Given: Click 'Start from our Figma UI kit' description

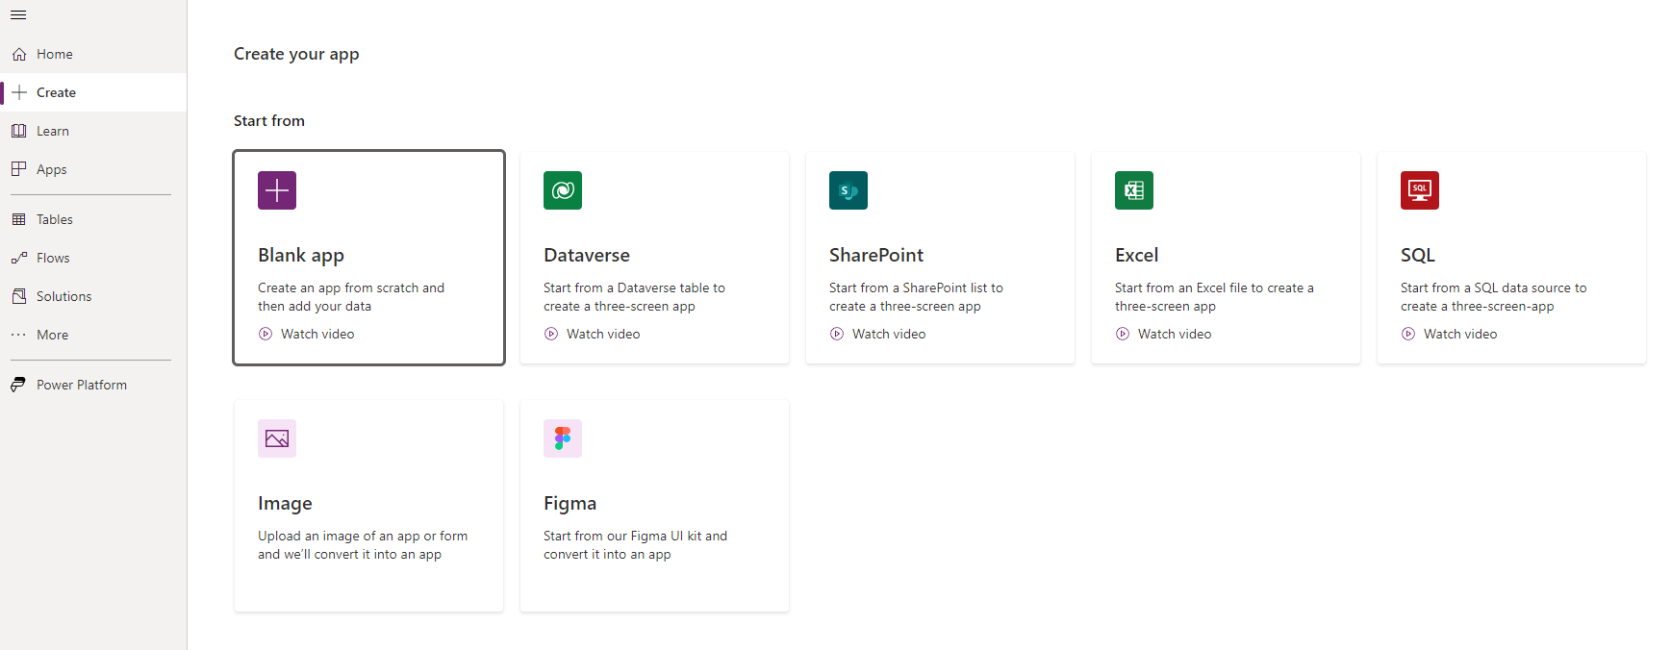Looking at the screenshot, I should point(635,545).
